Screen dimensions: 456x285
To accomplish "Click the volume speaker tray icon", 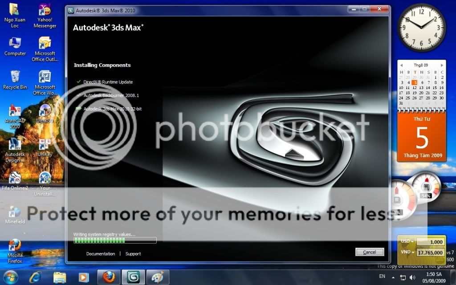I will click(x=412, y=277).
